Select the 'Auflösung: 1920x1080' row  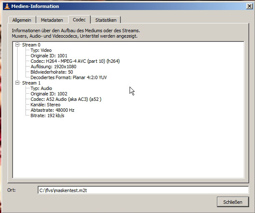(x=54, y=67)
